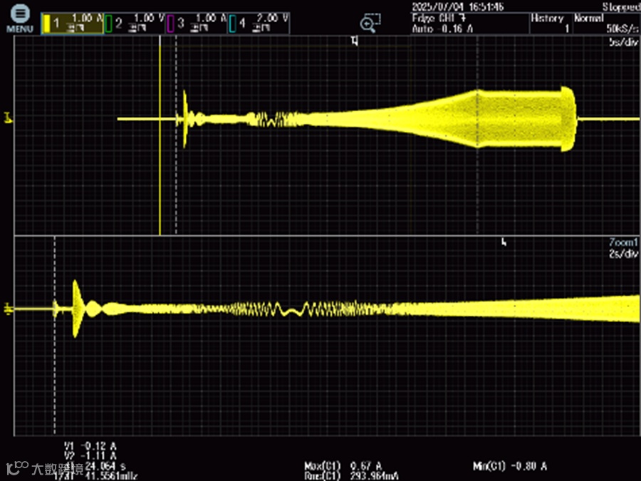Click the Max(C1) 0.67 A measurement
Viewport: 641px width, 481px height.
coord(343,466)
